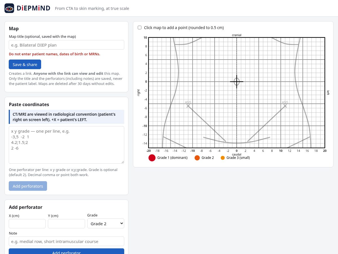Click the Save & share button
The width and height of the screenshot is (338, 254).
[25, 64]
